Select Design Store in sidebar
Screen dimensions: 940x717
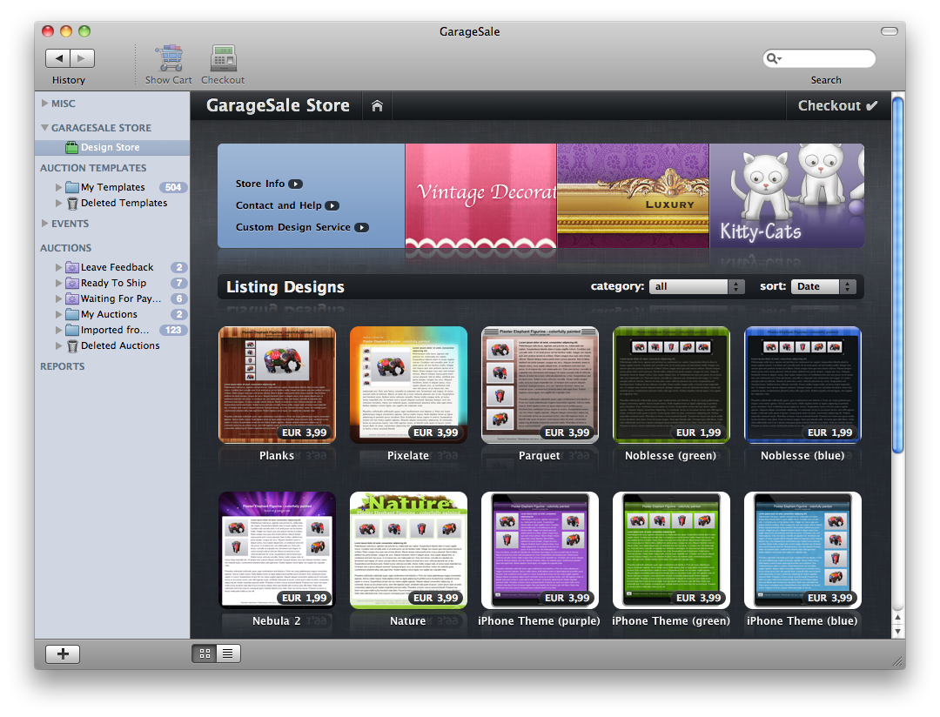(112, 147)
